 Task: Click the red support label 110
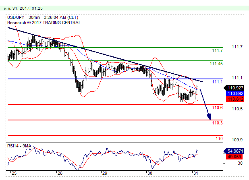pos(219,139)
